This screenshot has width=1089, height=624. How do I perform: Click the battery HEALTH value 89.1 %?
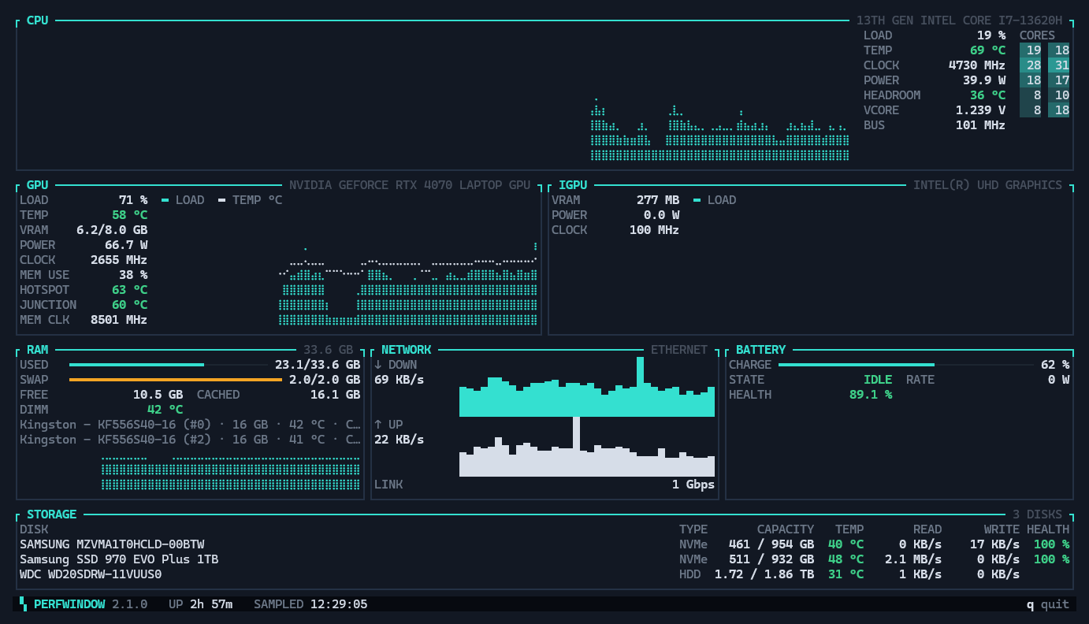pos(871,395)
